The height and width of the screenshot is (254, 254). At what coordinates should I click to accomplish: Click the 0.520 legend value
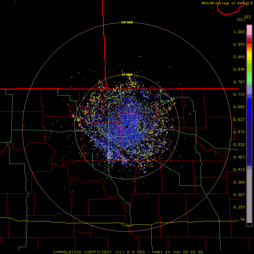(239, 145)
